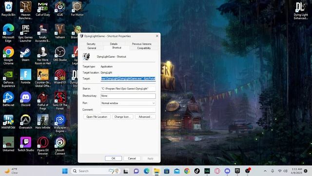Select the Epic Games Launcher desktop icon
Screen dimensions: 312x176
click(x=25, y=33)
